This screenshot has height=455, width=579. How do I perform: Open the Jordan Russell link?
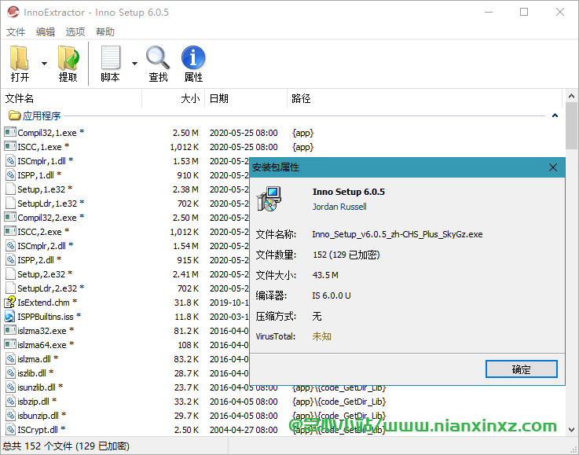click(x=339, y=207)
